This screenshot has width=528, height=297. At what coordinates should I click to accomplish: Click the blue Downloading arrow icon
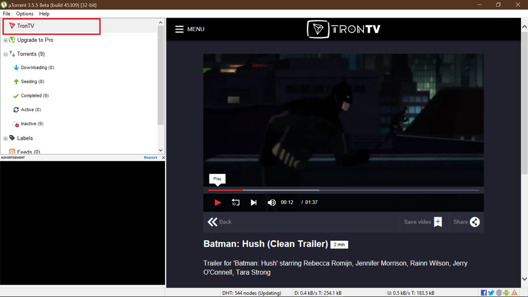16,67
